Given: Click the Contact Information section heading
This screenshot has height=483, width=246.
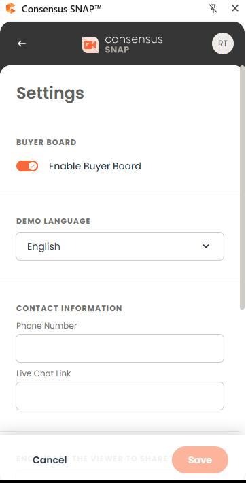Looking at the screenshot, I should pyautogui.click(x=69, y=308).
